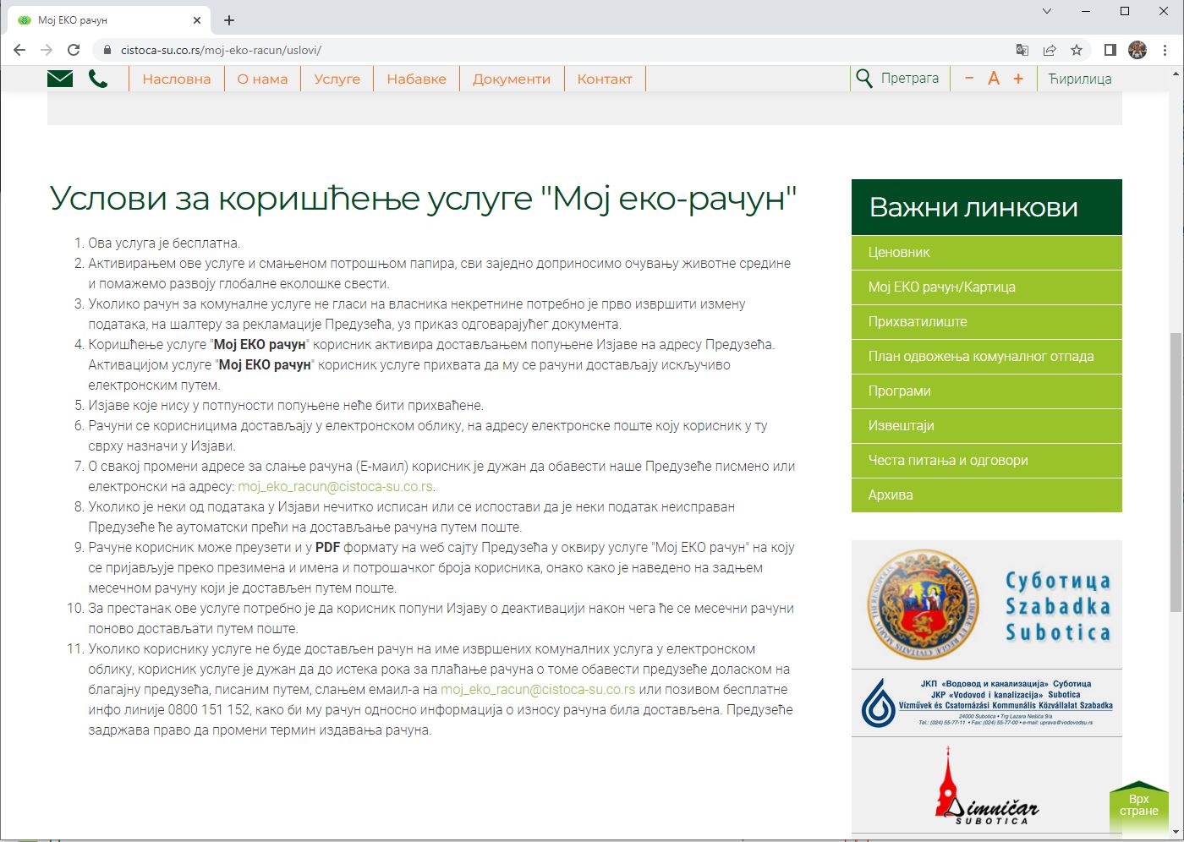Image resolution: width=1184 pixels, height=842 pixels.
Task: Reset font size with the A icon
Action: click(994, 79)
